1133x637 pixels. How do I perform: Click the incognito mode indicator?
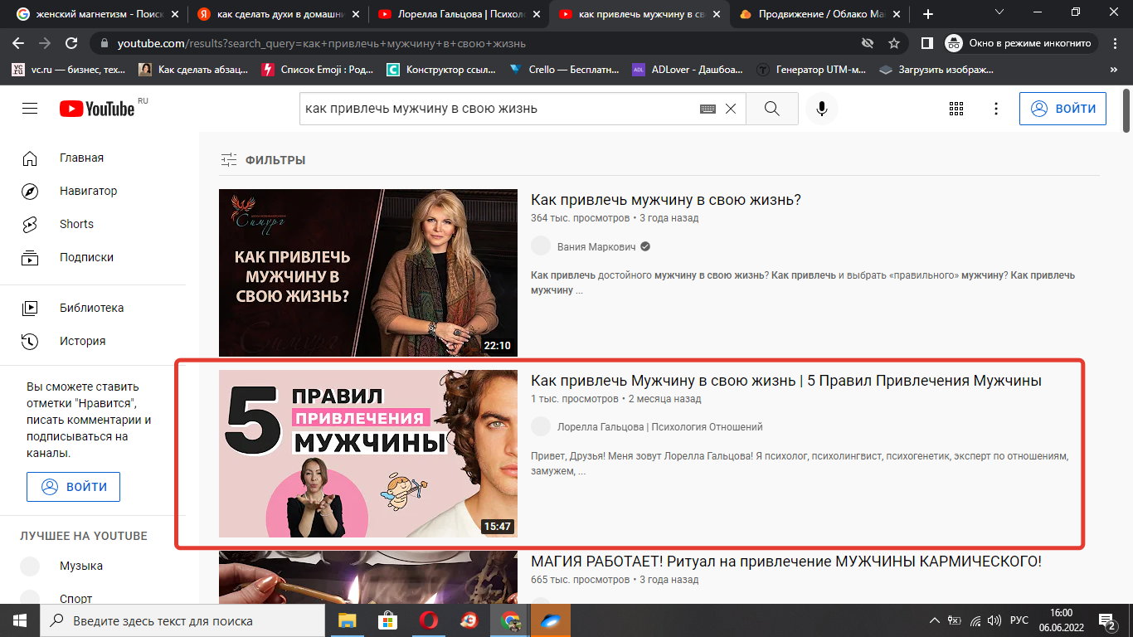(x=1020, y=43)
